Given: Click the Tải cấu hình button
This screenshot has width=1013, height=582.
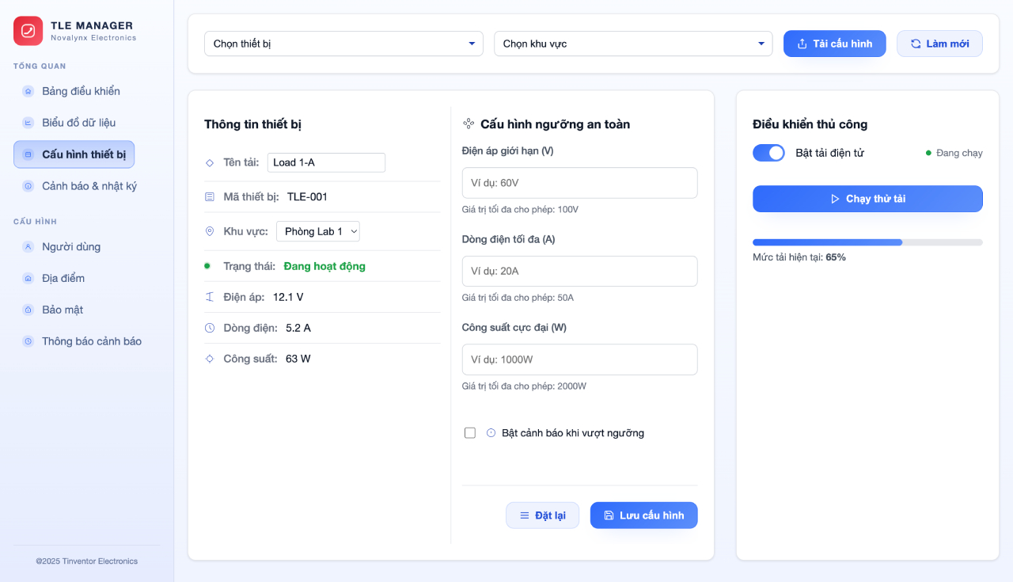Looking at the screenshot, I should 834,44.
